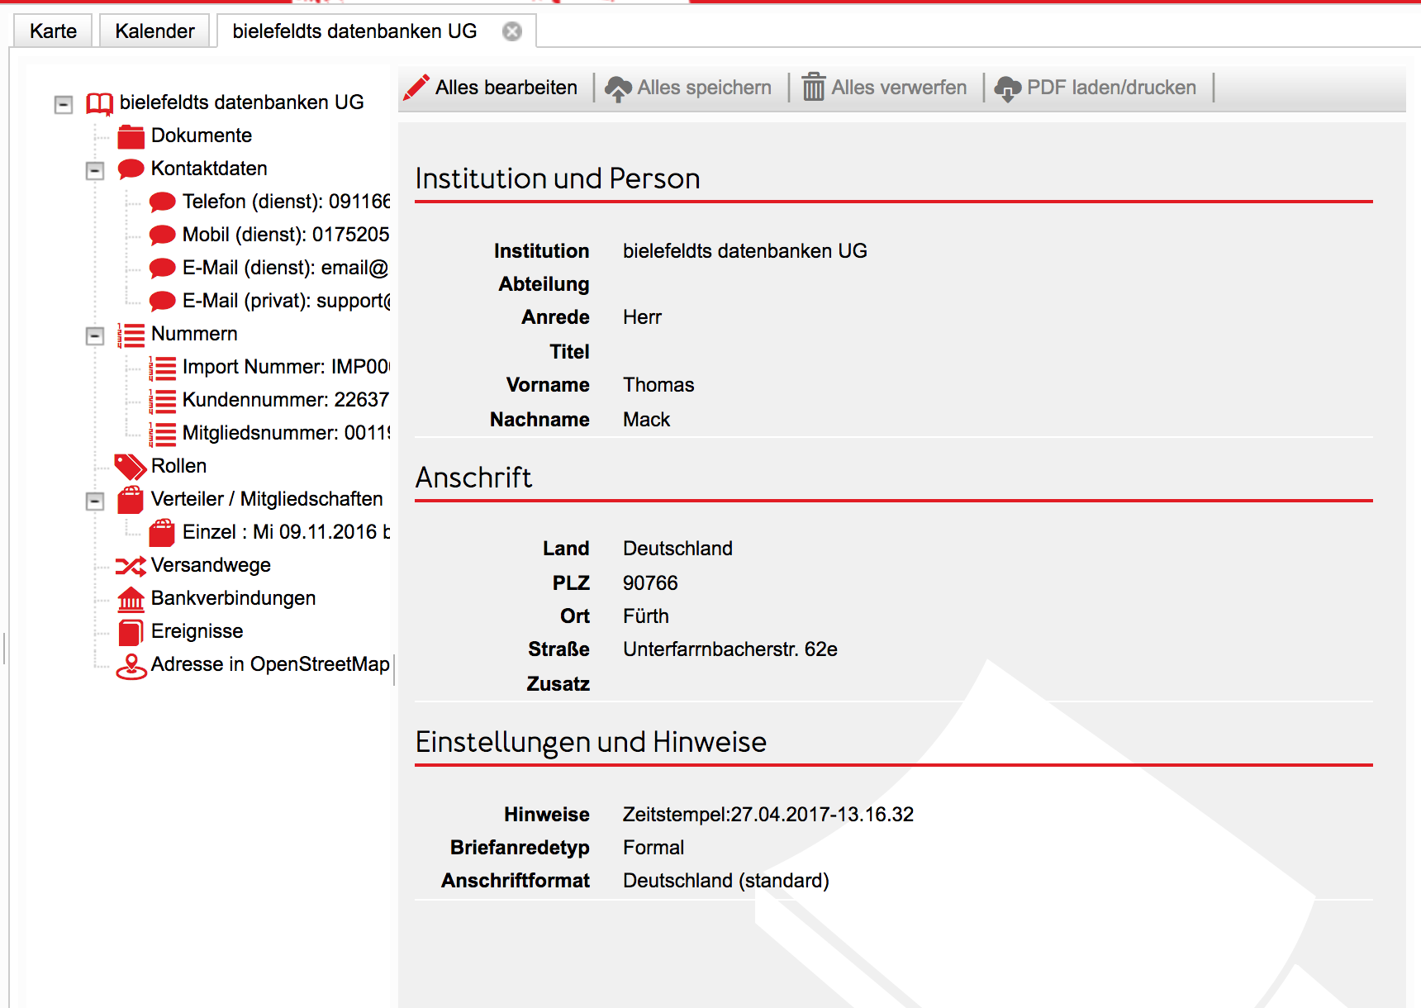
Task: Click the PDF laden/drucken button
Action: click(1096, 88)
